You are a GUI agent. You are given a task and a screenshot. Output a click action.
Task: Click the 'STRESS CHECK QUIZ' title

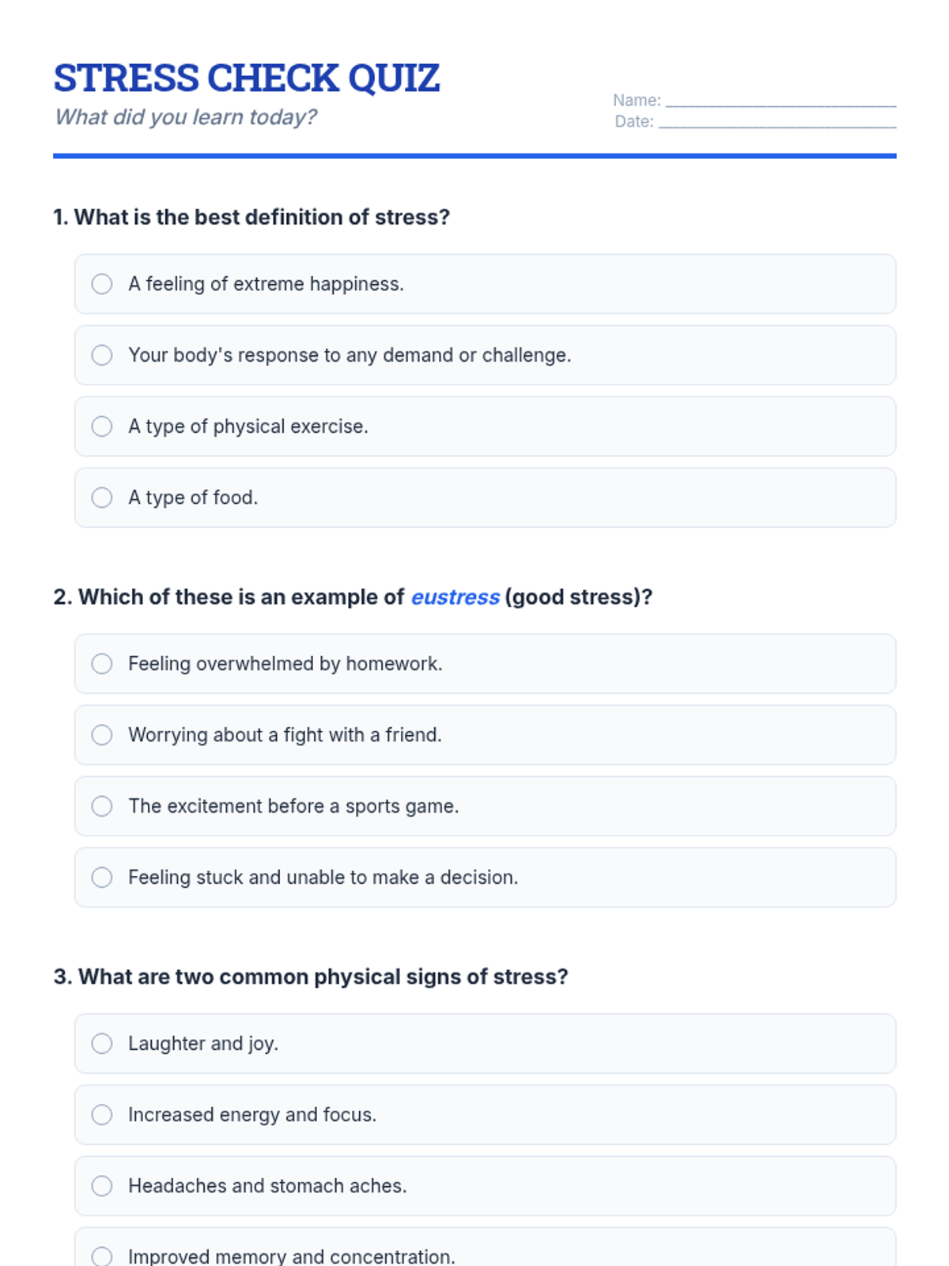point(247,78)
